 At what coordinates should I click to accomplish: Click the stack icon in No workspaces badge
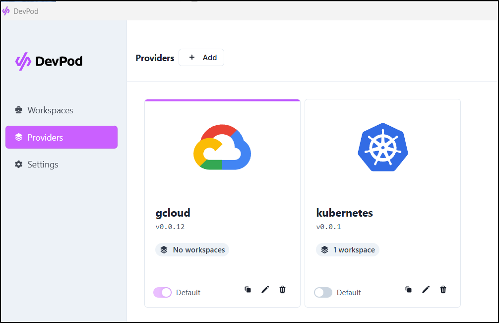pos(164,249)
